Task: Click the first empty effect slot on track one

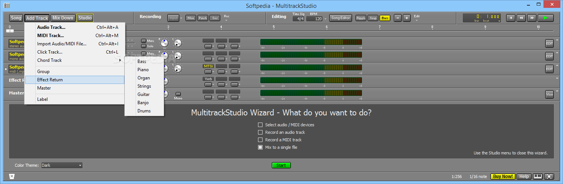Action: click(x=208, y=40)
